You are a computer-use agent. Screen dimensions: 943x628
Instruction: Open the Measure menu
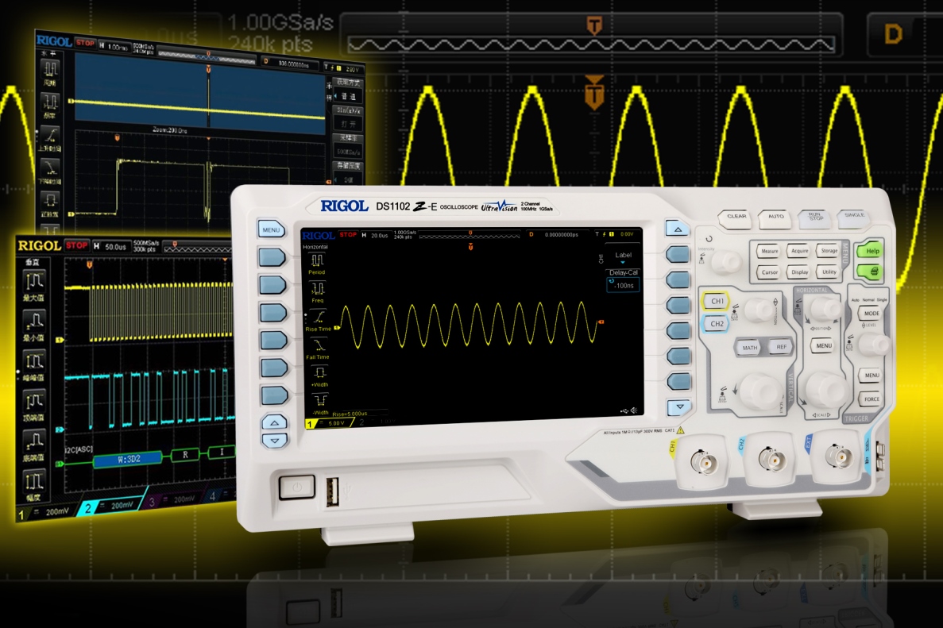click(x=769, y=251)
